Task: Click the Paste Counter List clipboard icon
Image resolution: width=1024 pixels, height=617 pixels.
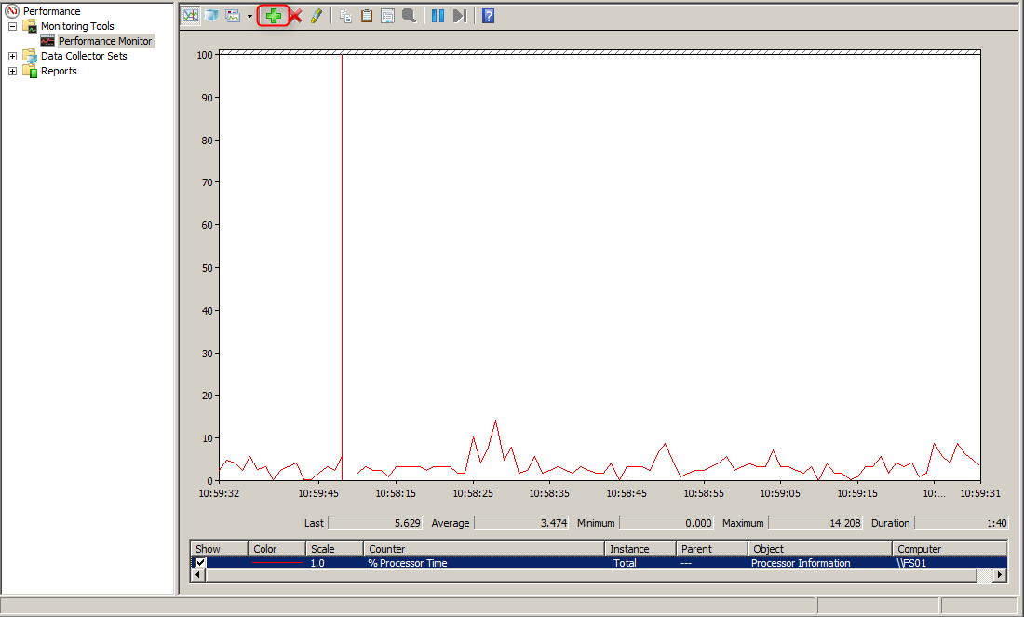Action: pyautogui.click(x=367, y=16)
